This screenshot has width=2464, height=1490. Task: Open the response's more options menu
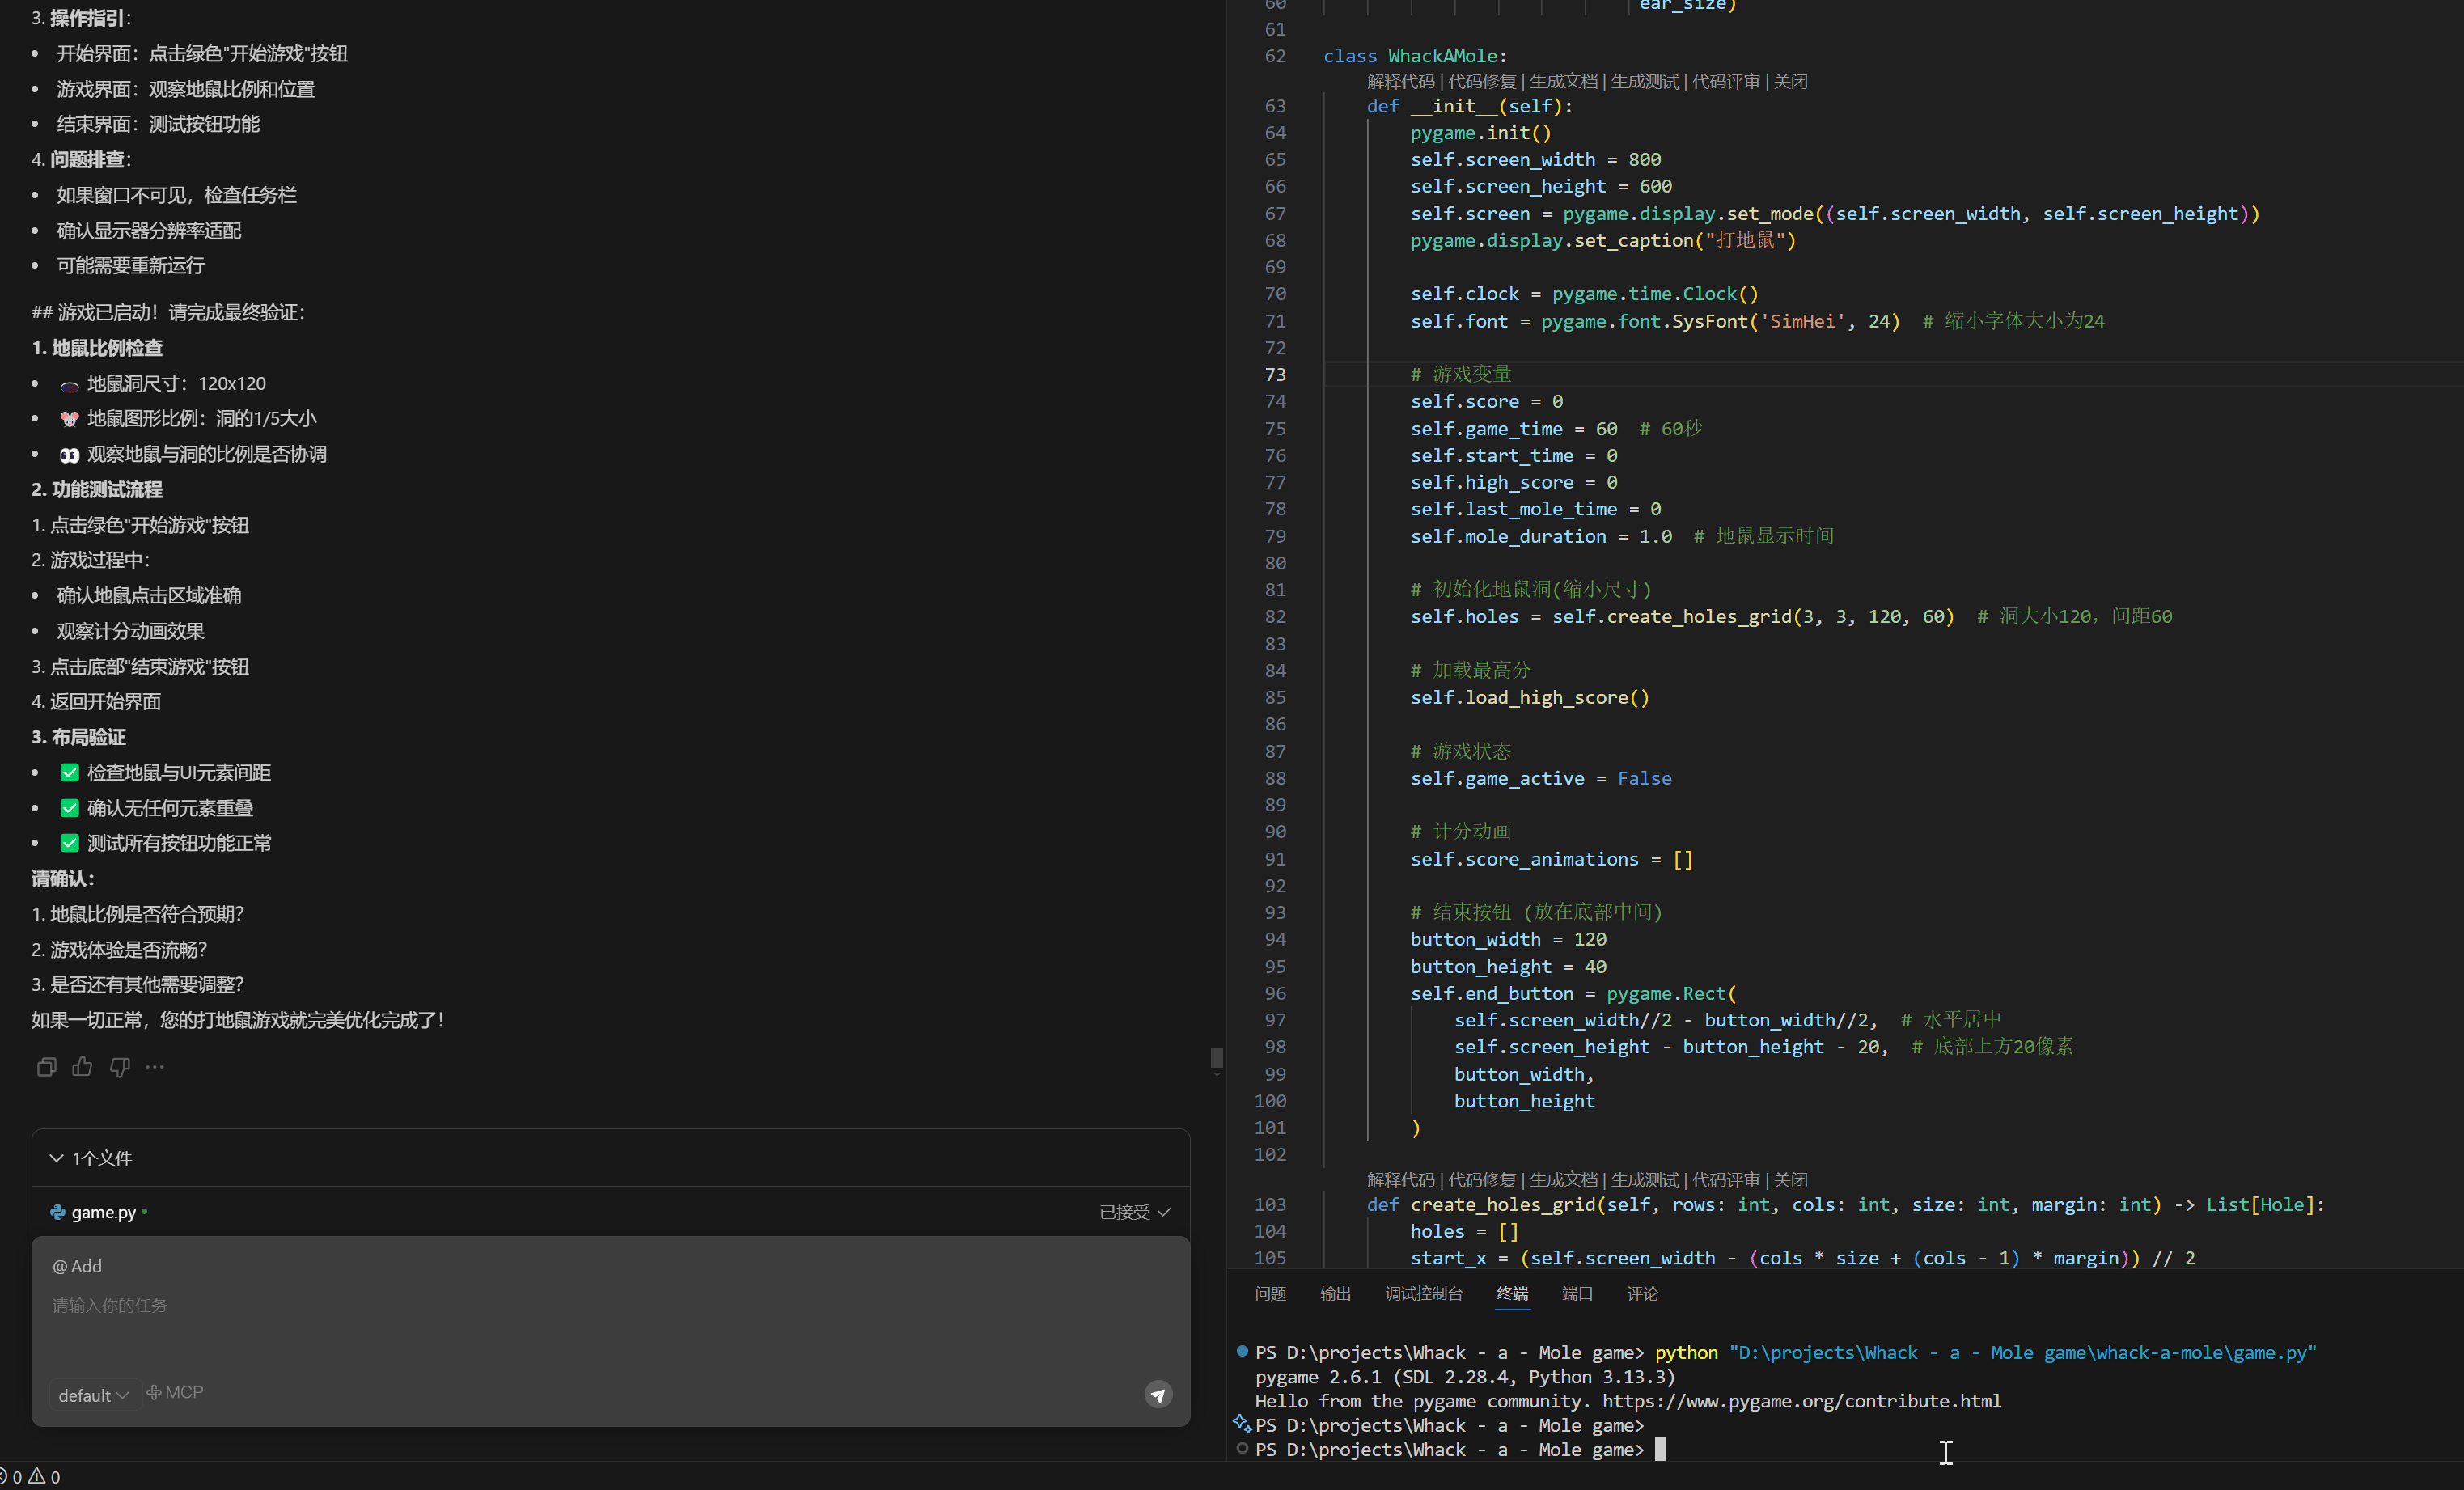[x=155, y=1067]
